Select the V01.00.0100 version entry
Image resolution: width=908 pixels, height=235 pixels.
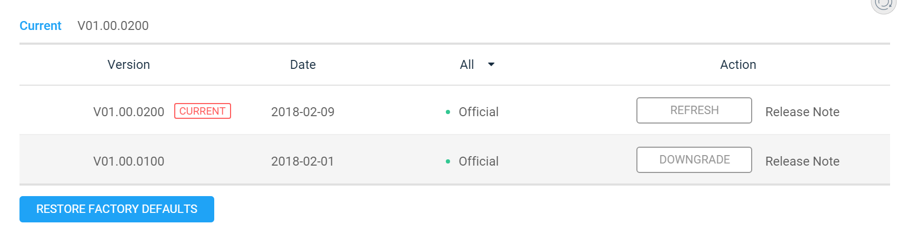(x=129, y=161)
